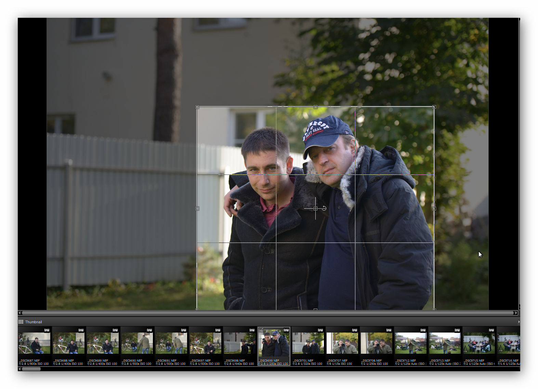Click the Thumbnail panel title label

pos(34,322)
